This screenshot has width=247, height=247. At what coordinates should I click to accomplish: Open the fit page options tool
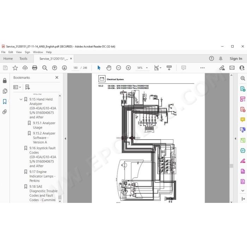[x=158, y=68]
